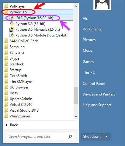Expand the Skype folder label
Screen dimensions: 125x146
coord(15,58)
